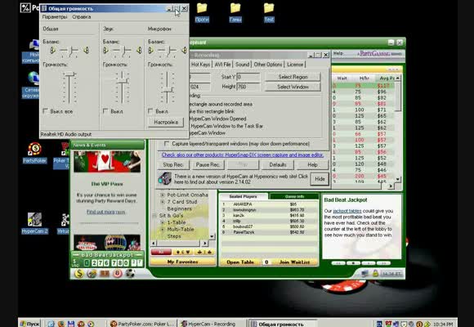Click the 'Микрофон' volume slider handle
Image resolution: width=474 pixels, height=327 pixels.
pos(168,90)
